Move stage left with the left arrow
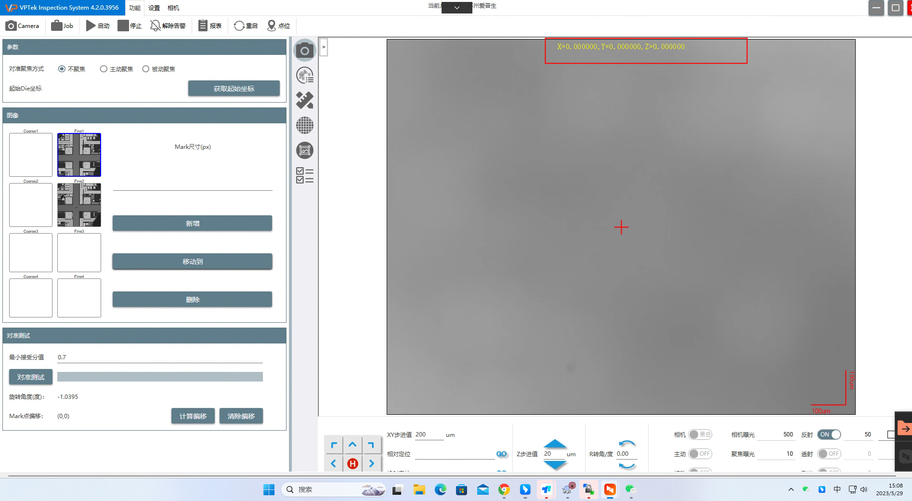Screen dimensions: 912x501 [334, 463]
